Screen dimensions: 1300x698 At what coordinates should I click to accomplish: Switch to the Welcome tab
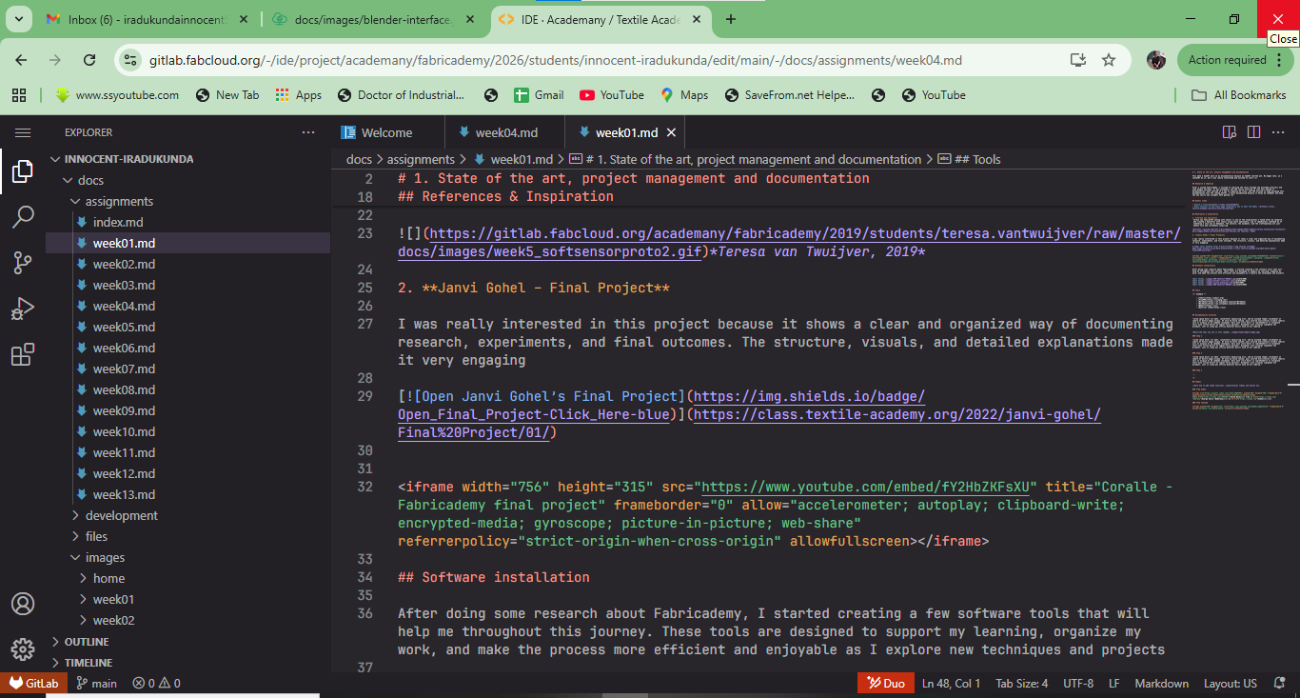386,132
